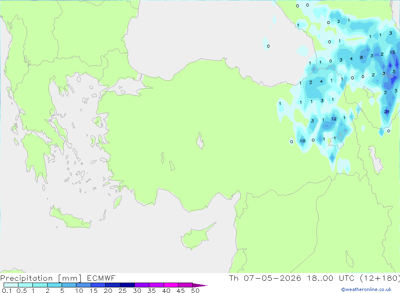Open the weatheronline.co.uk copyright link
This screenshot has width=400, height=293.
coord(366,289)
